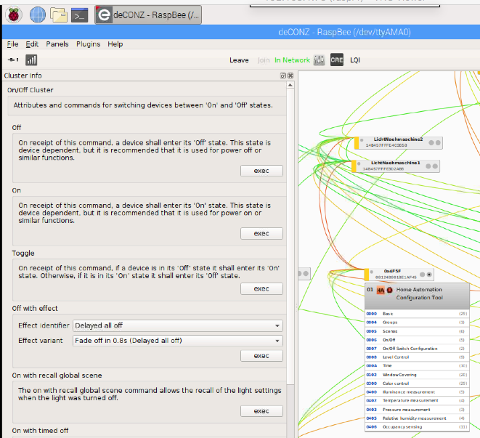Screen dimensions: 480x438
Task: Click the Cluster Info scroll up arrow
Action: click(x=290, y=85)
